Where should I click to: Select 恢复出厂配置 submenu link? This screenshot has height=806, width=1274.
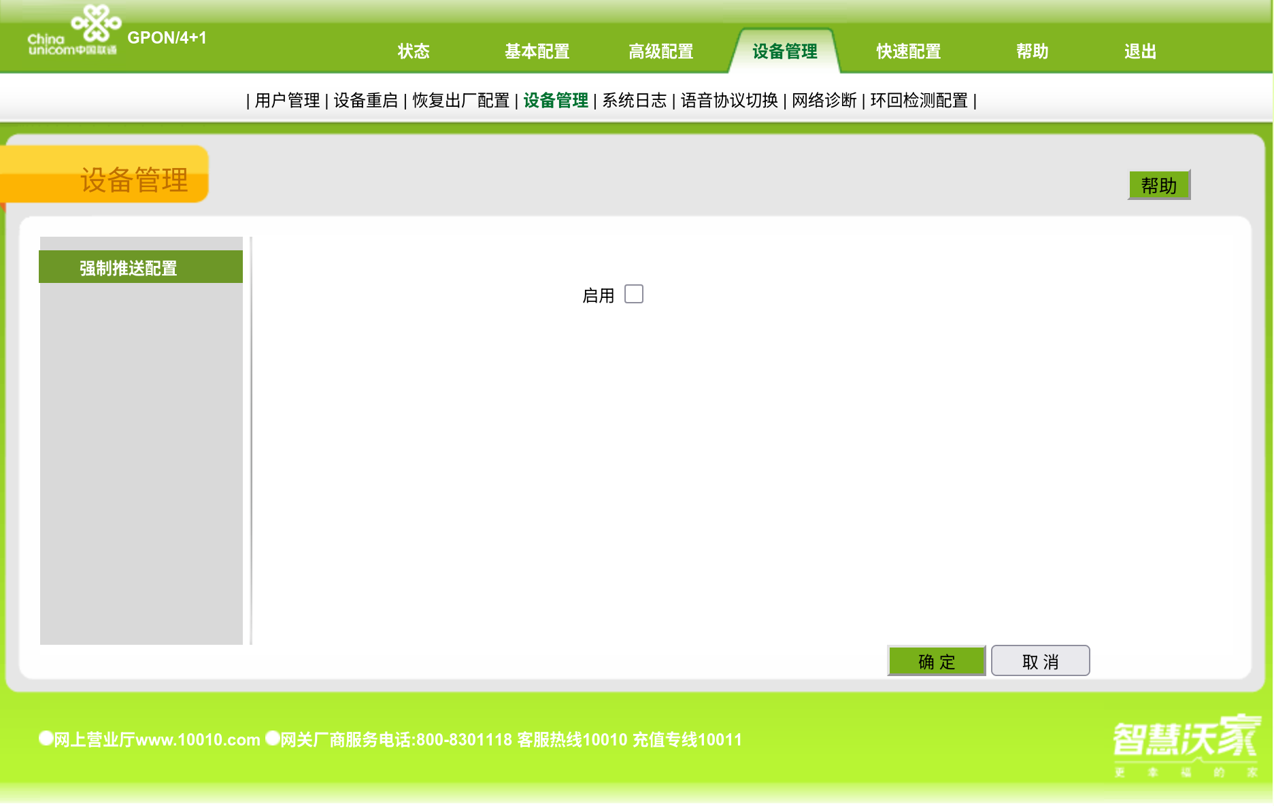click(460, 101)
